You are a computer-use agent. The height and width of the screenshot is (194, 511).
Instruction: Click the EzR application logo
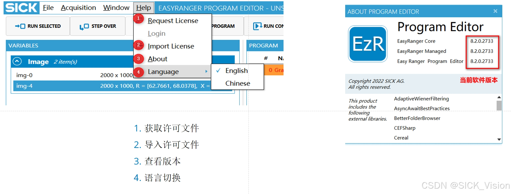[x=368, y=44]
